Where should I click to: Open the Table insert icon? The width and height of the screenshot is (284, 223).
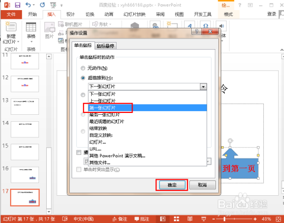[x=31, y=27]
